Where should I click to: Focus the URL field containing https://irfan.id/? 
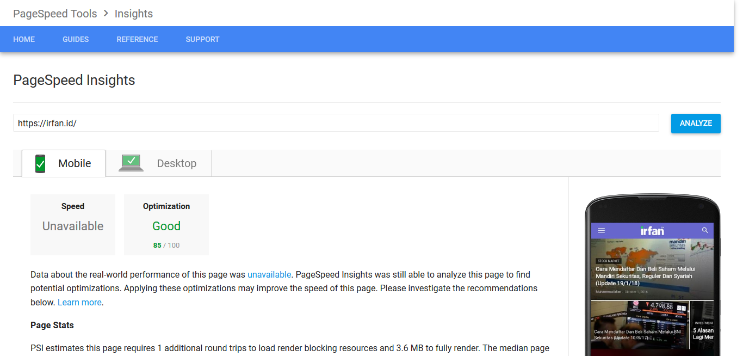tap(336, 123)
